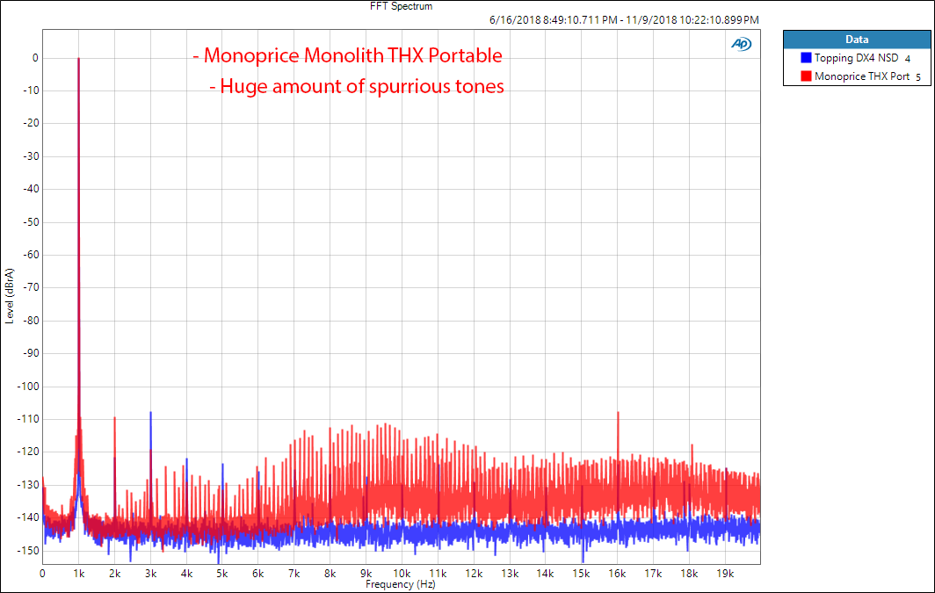
Task: Click the 10k tick on the Frequency axis
Action: [402, 574]
